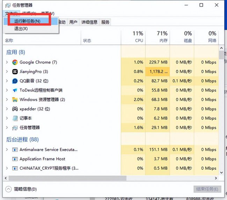Screen dimensions: 227x200
Task: Sort by the 内存 column header
Action: pyautogui.click(x=158, y=37)
